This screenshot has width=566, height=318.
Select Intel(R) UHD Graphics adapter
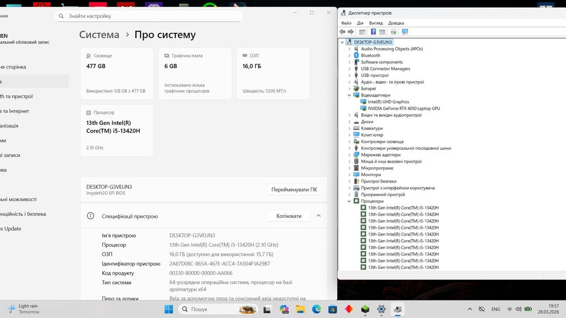[388, 102]
